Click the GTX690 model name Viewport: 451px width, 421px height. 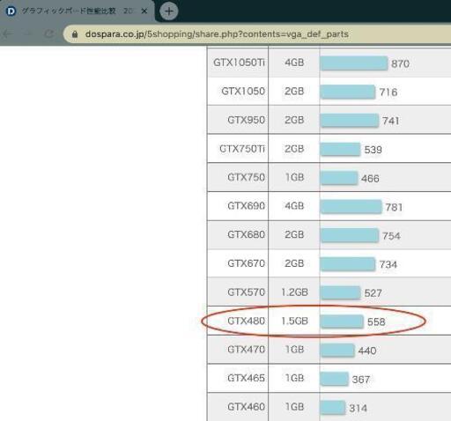(246, 205)
